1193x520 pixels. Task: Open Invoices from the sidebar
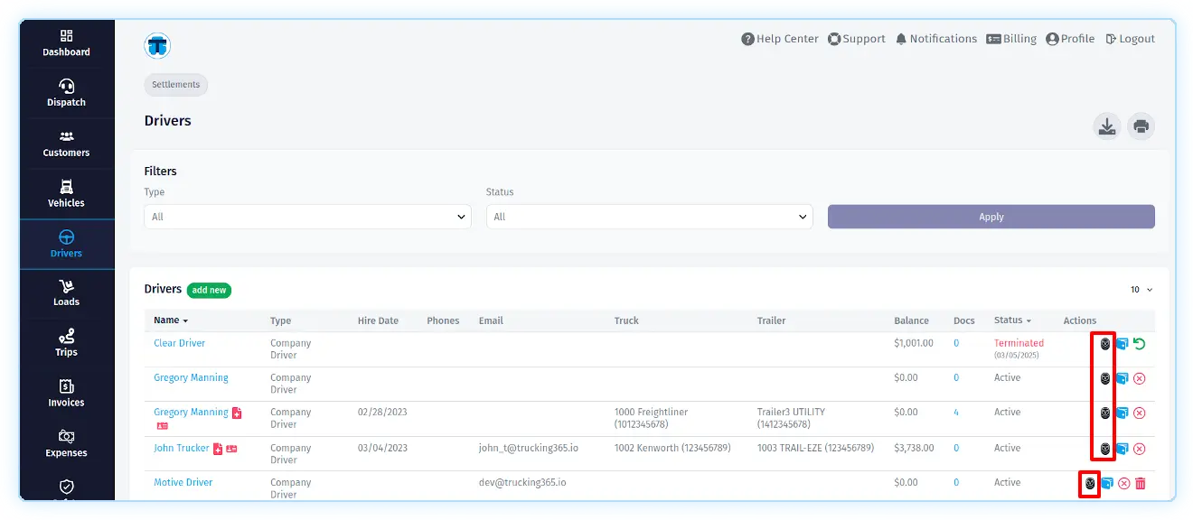pyautogui.click(x=67, y=394)
